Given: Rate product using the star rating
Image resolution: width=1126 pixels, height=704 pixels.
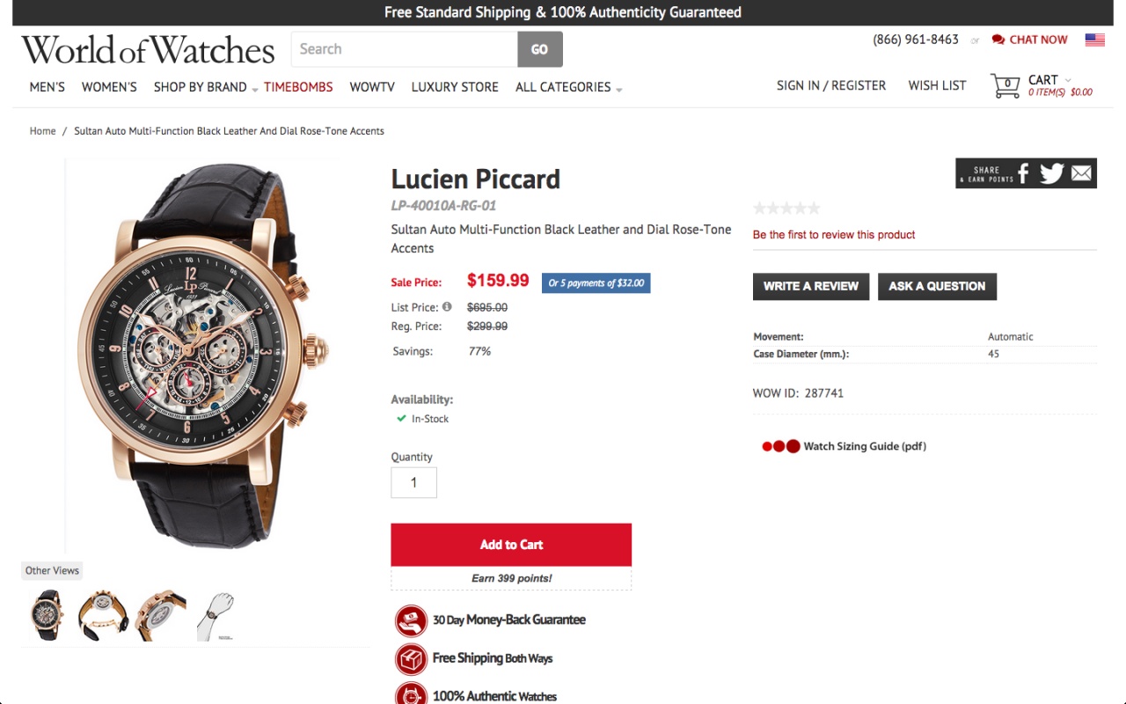Looking at the screenshot, I should 786,209.
